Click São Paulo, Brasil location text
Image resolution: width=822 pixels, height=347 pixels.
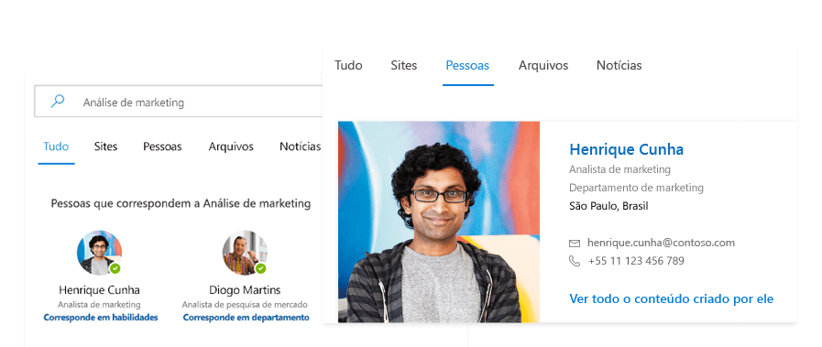pyautogui.click(x=608, y=206)
